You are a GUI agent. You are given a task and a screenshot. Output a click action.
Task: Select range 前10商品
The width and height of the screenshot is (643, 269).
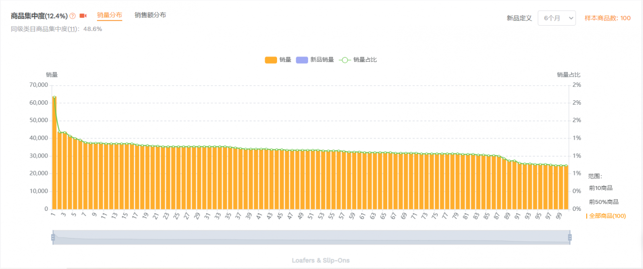pos(601,188)
